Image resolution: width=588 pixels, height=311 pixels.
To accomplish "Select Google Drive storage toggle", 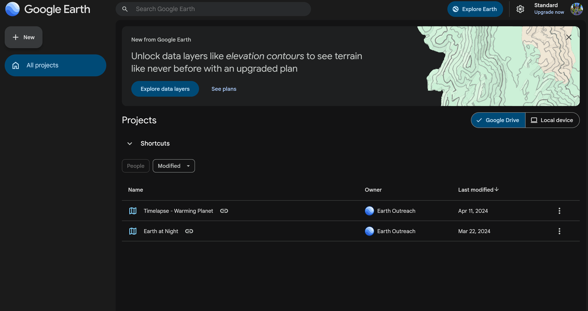I will (x=498, y=120).
